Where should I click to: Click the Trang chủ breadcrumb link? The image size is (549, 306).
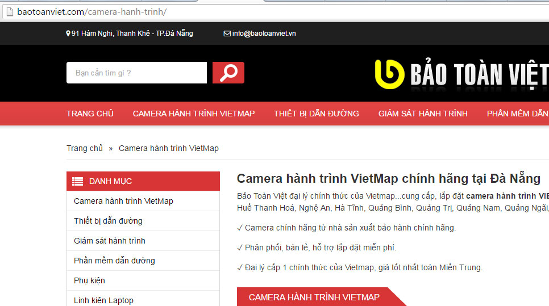coord(85,148)
